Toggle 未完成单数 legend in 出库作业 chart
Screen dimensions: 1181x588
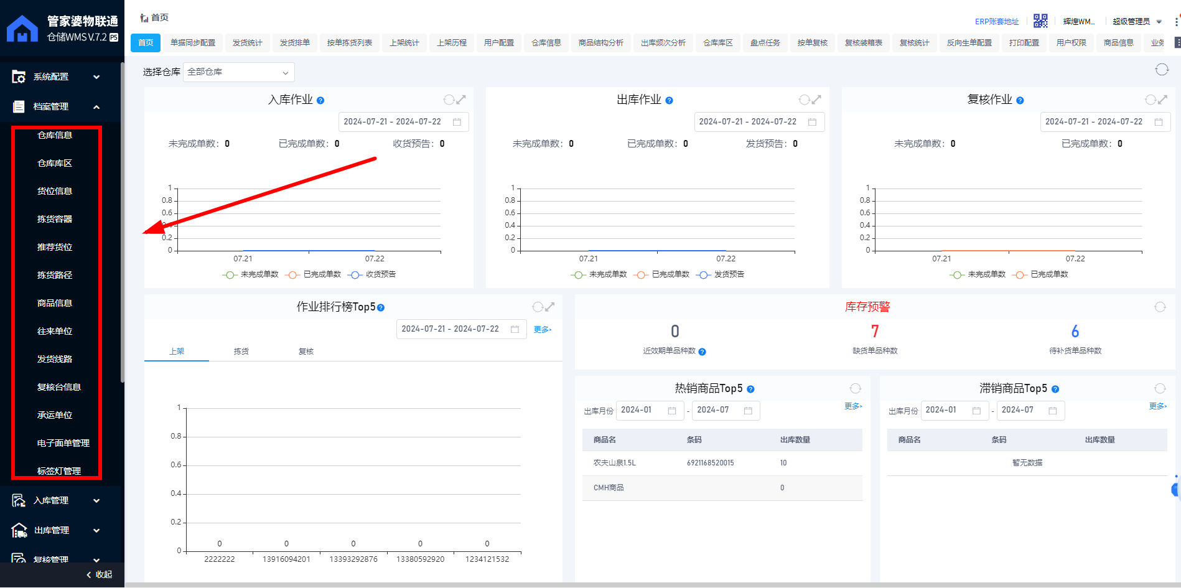599,274
